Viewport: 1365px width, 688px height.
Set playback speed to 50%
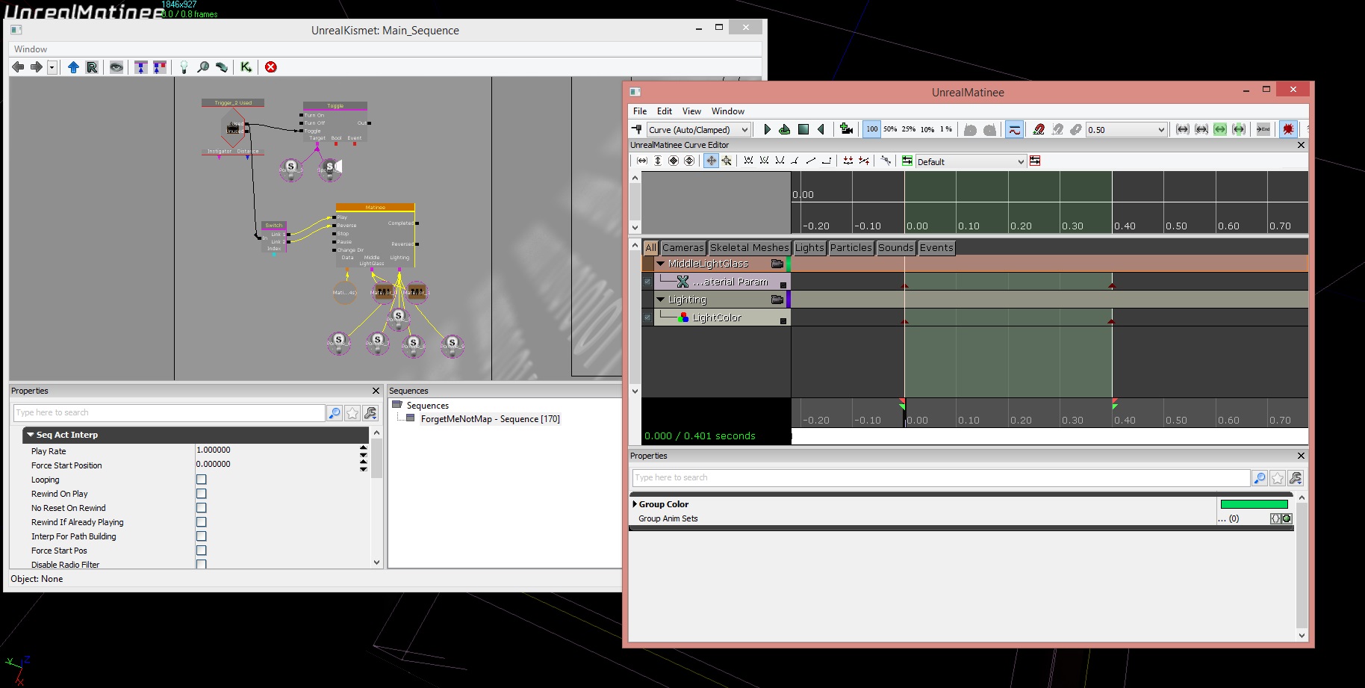[x=890, y=129]
